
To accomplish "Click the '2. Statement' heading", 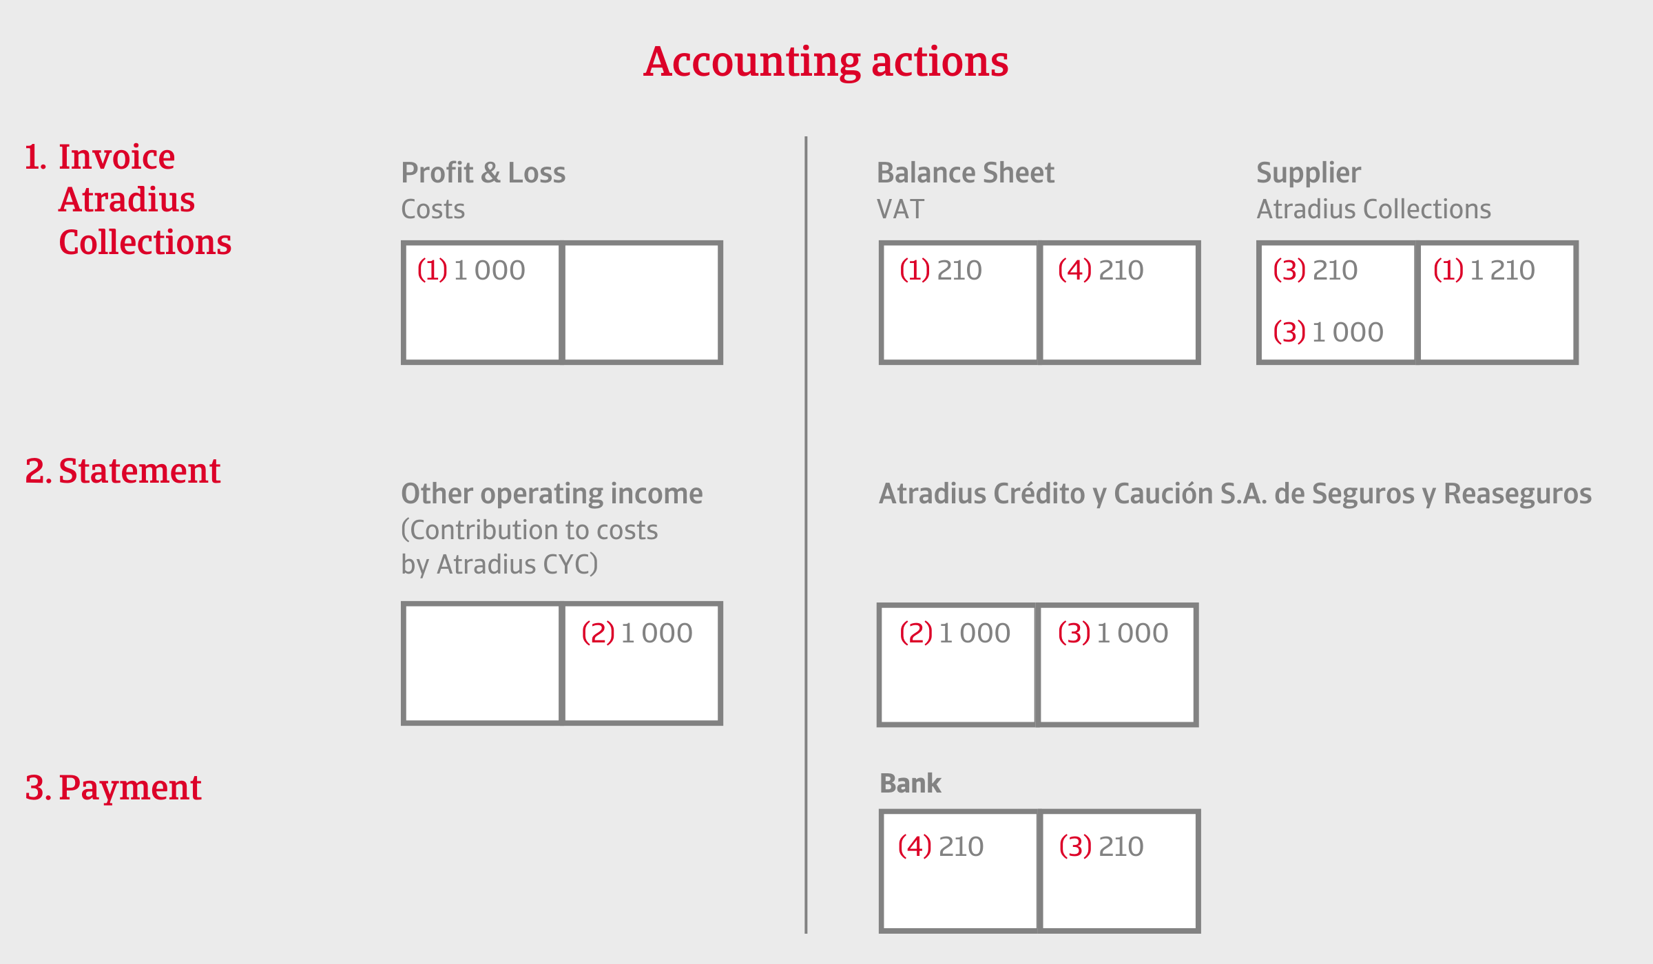I will (x=123, y=471).
